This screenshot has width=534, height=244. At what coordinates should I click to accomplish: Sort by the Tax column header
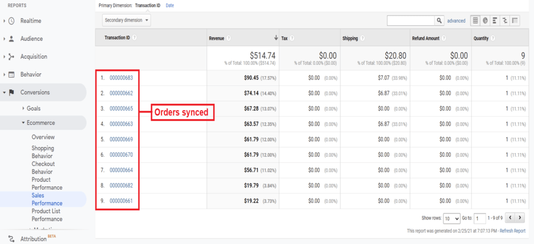click(x=284, y=38)
